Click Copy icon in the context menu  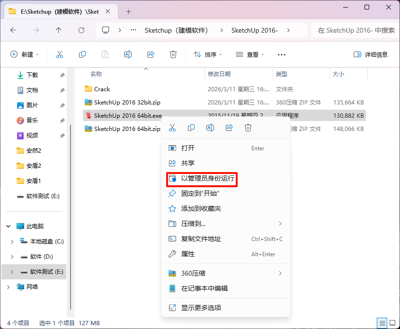(x=191, y=128)
